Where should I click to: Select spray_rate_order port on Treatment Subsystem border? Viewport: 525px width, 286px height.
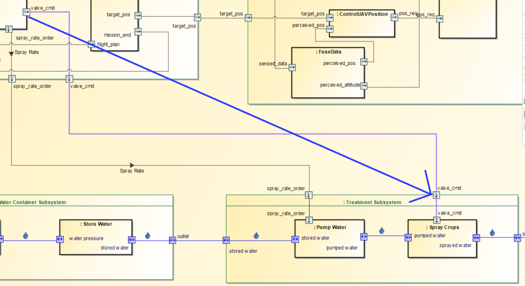pyautogui.click(x=309, y=195)
